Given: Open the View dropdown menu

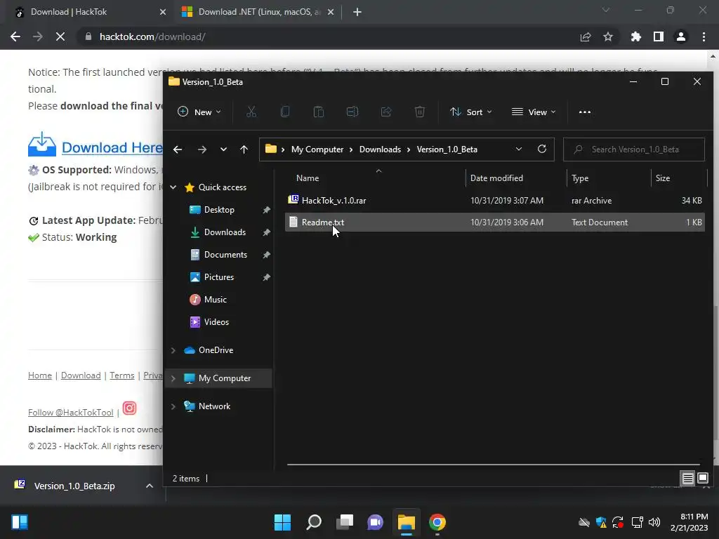Looking at the screenshot, I should click(534, 112).
